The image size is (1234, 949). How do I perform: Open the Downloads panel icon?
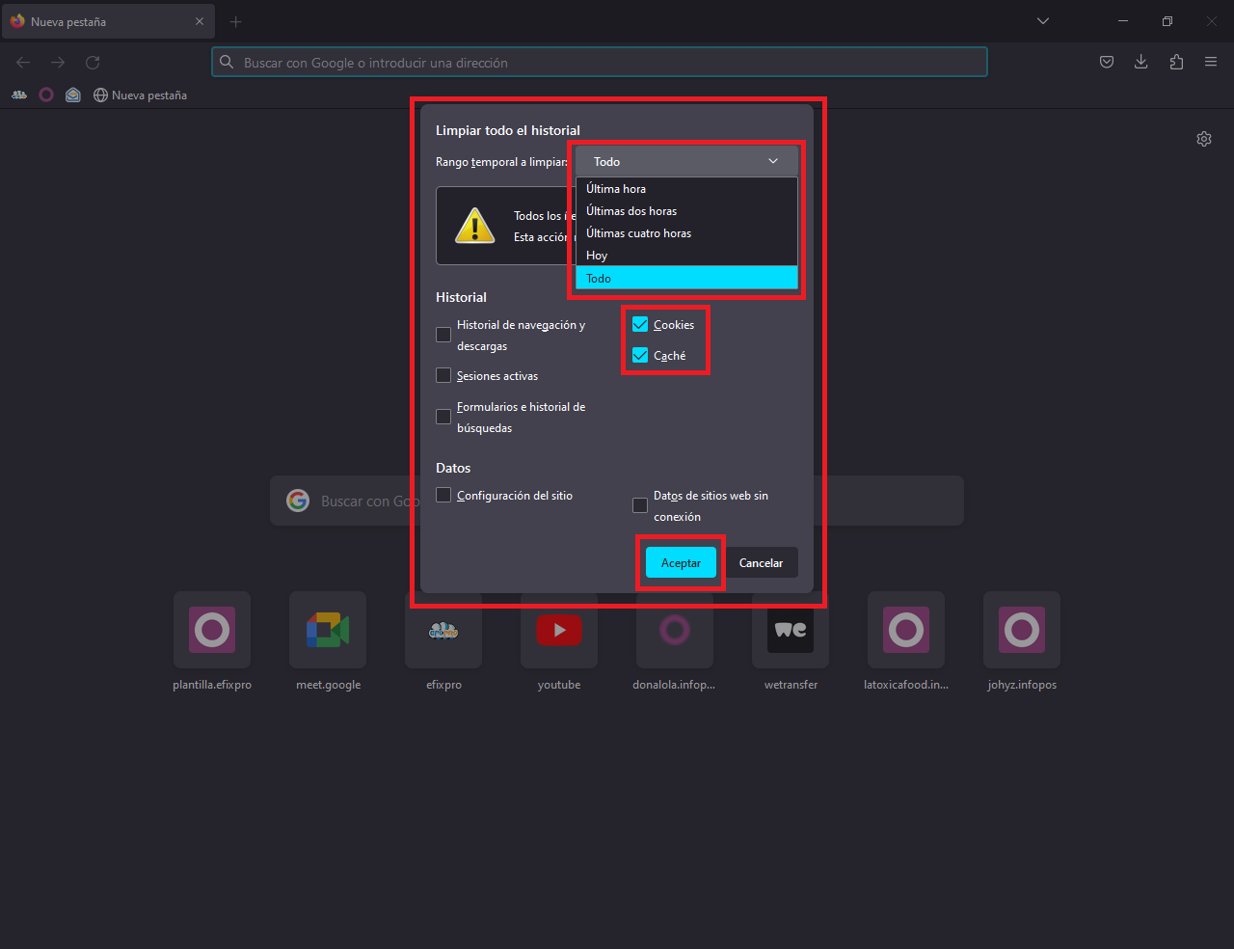(1141, 63)
